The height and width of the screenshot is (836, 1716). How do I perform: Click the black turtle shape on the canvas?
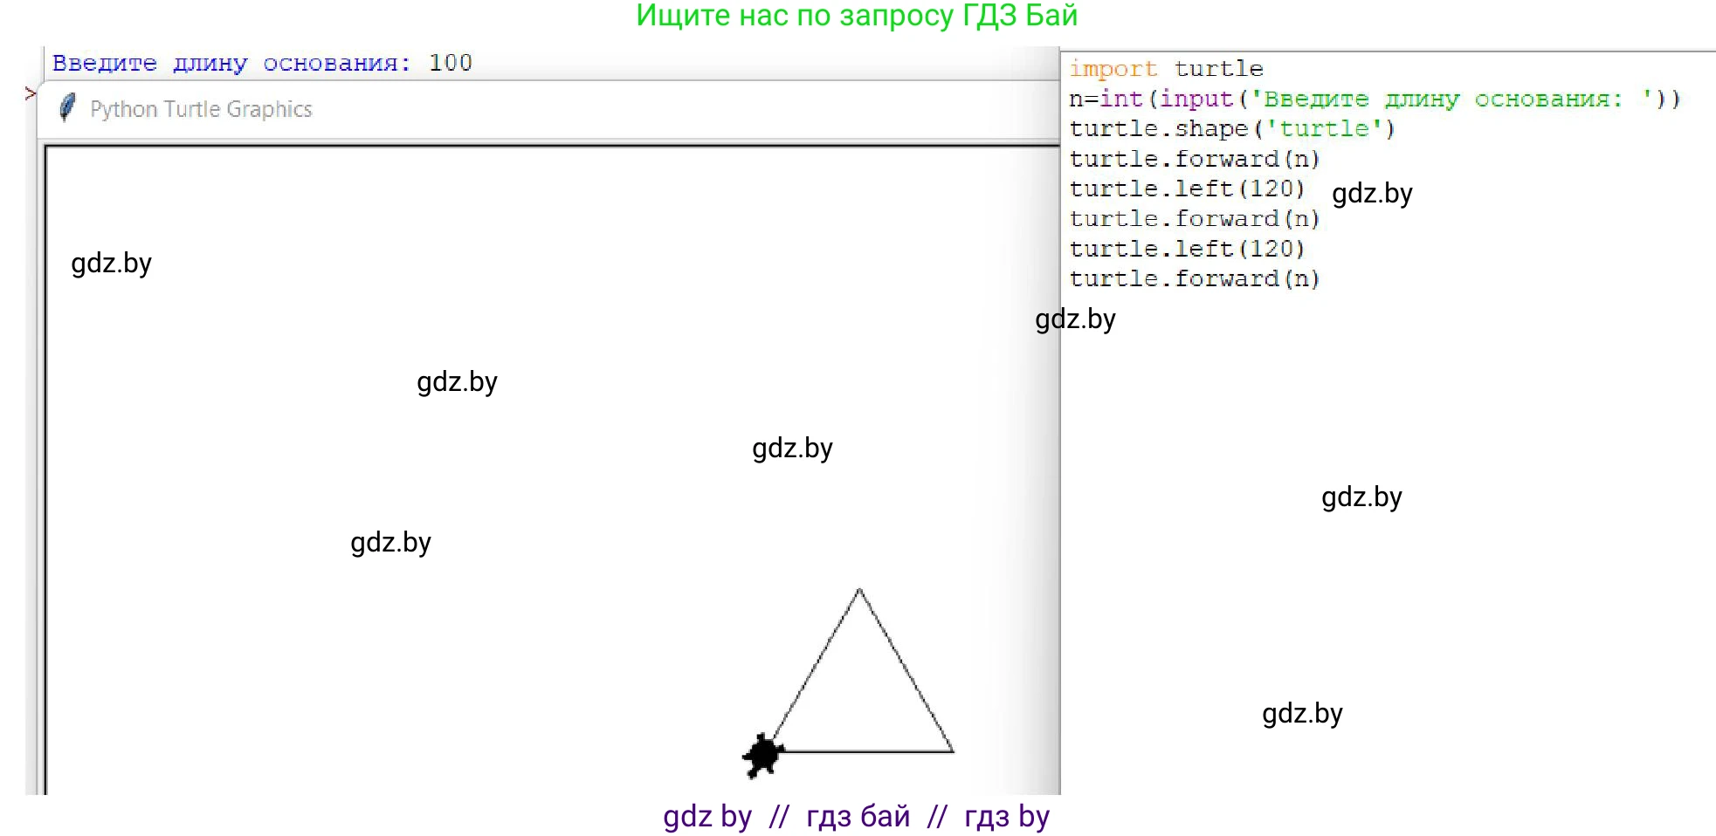click(x=762, y=754)
